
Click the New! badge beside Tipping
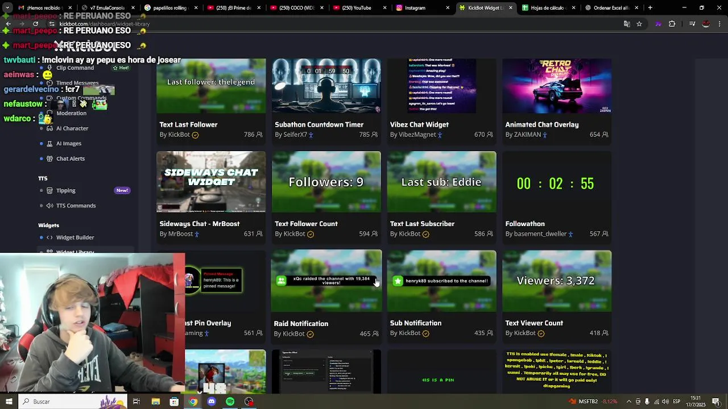122,190
